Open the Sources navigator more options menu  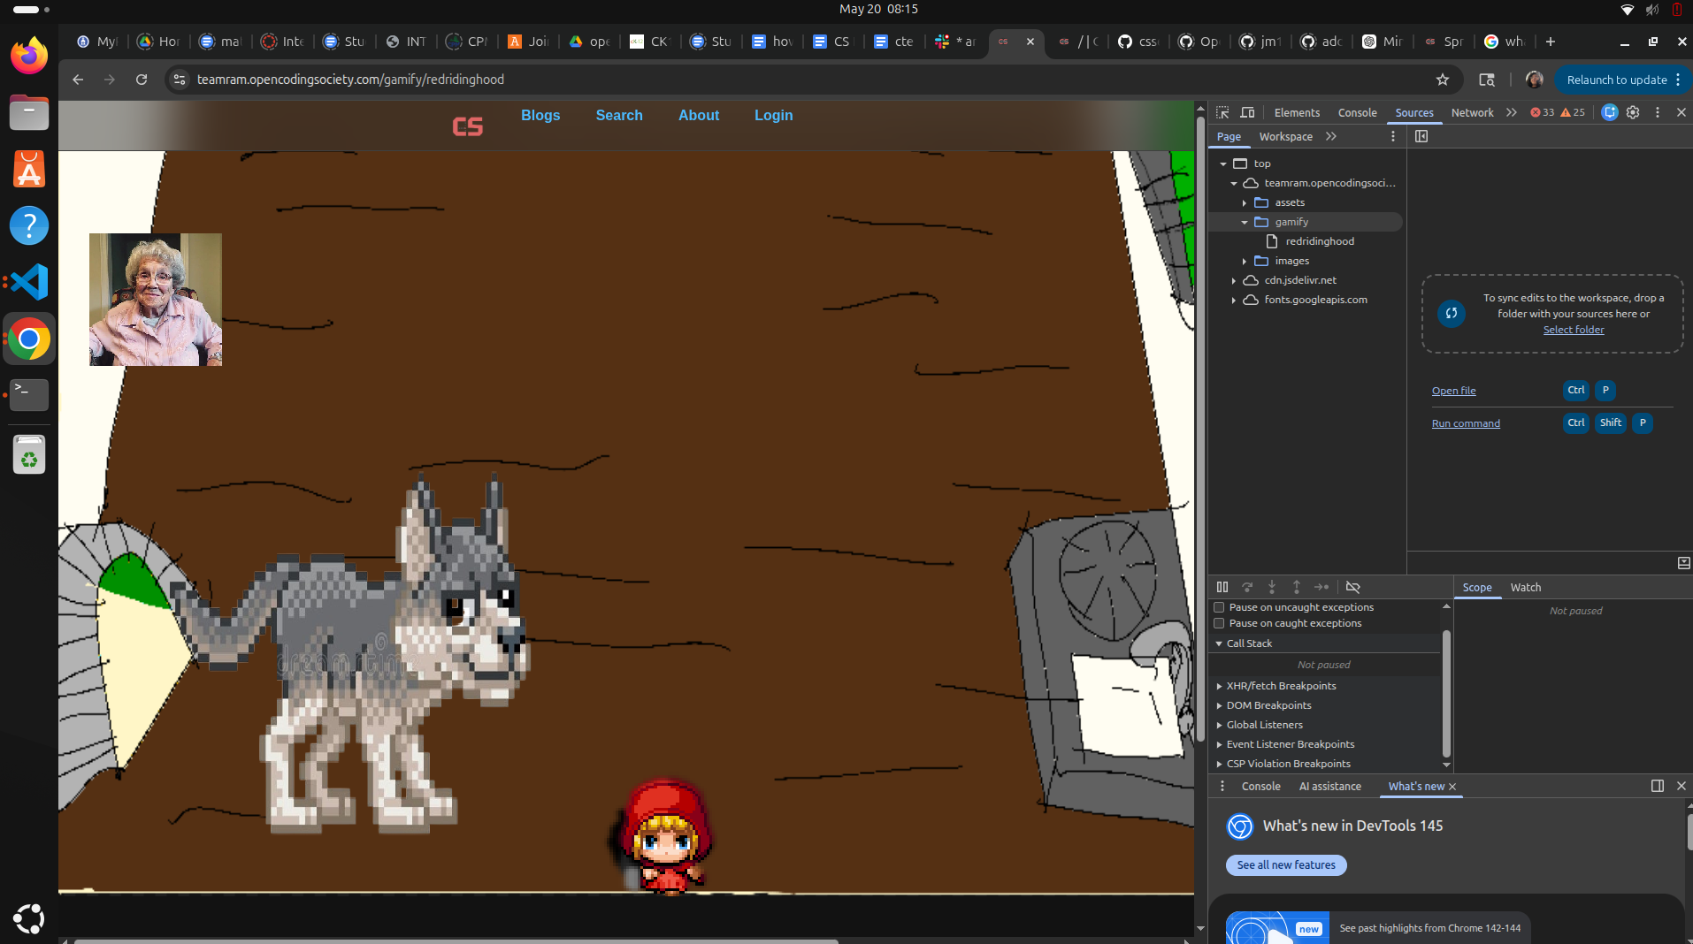point(1393,136)
